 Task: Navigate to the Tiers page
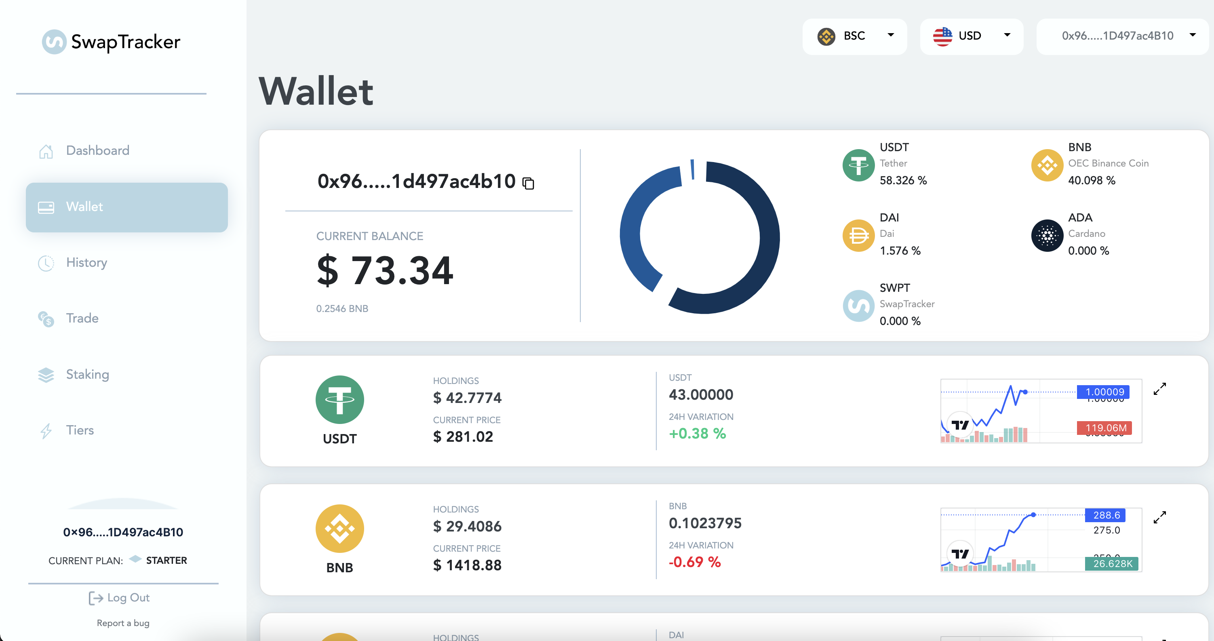(x=80, y=430)
